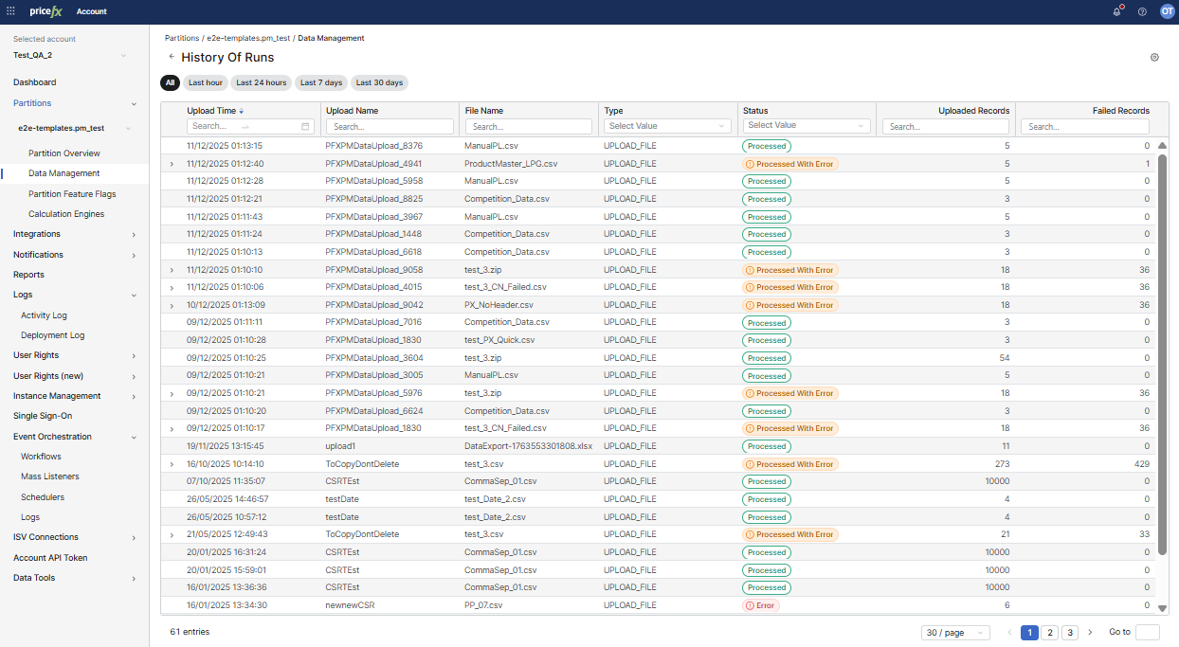Click the back arrow beside History Of Runs
Image resolution: width=1179 pixels, height=647 pixels.
click(x=172, y=58)
